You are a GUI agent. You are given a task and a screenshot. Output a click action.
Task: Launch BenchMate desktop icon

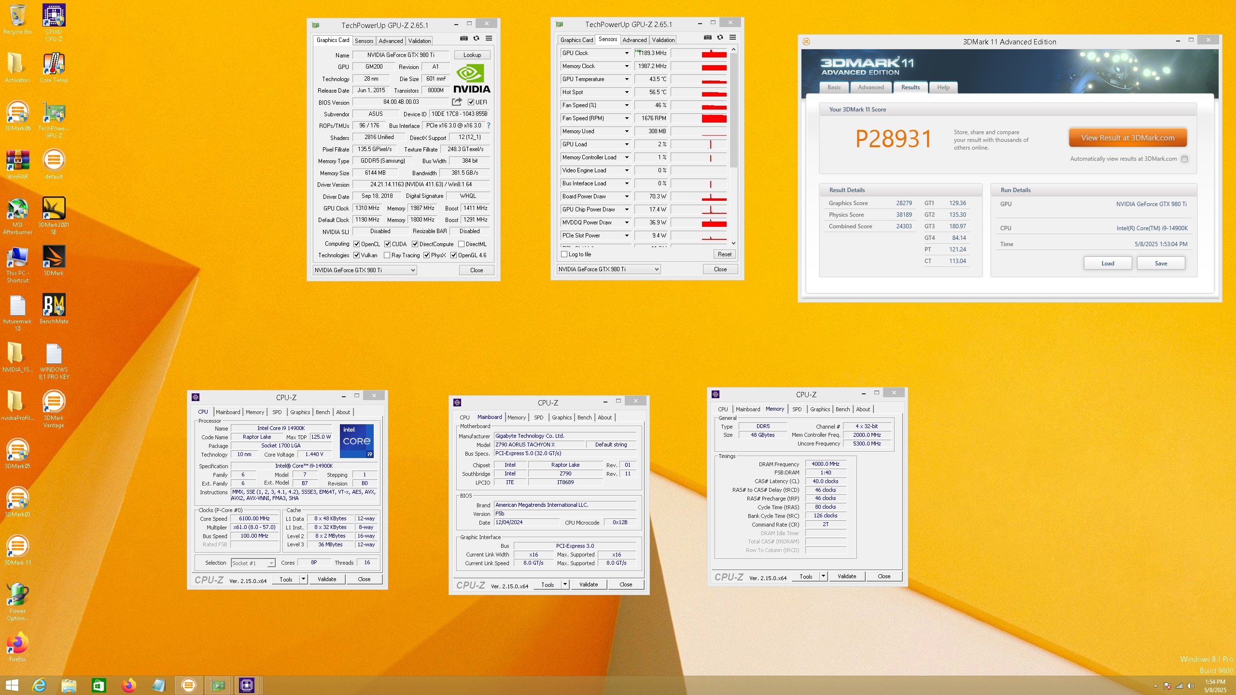pos(54,309)
